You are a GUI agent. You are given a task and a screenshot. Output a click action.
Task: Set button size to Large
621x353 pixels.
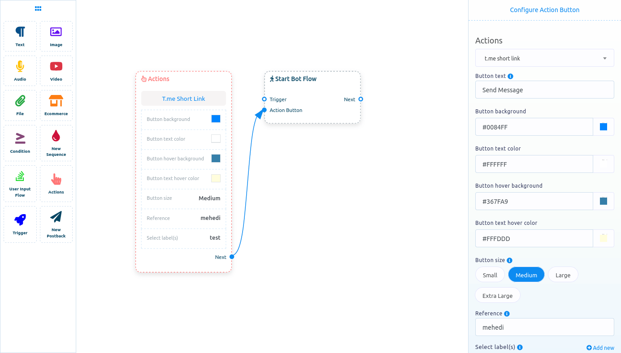pyautogui.click(x=563, y=275)
